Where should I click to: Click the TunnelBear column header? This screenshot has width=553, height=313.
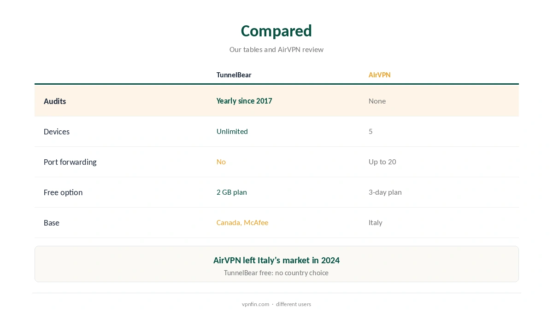pos(234,75)
